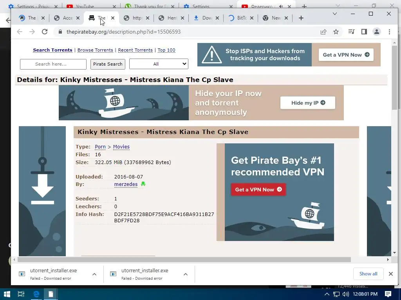
Task: Expand options for the second utorrent_installer.exe download
Action: [186, 274]
